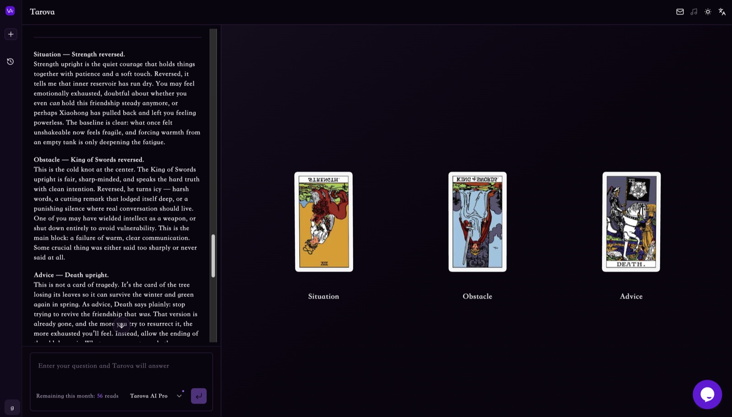Click heading 'Advice — Death upright.'
Screen dimensions: 732x417
[x=71, y=275]
